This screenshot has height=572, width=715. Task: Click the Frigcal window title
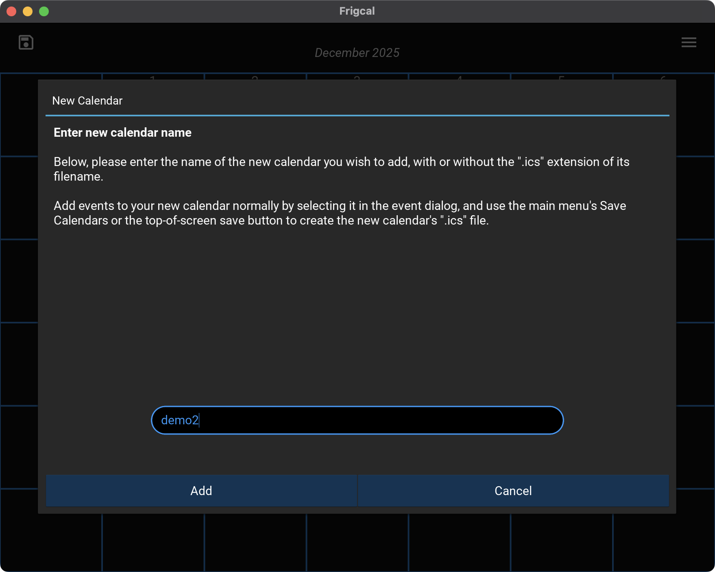357,11
